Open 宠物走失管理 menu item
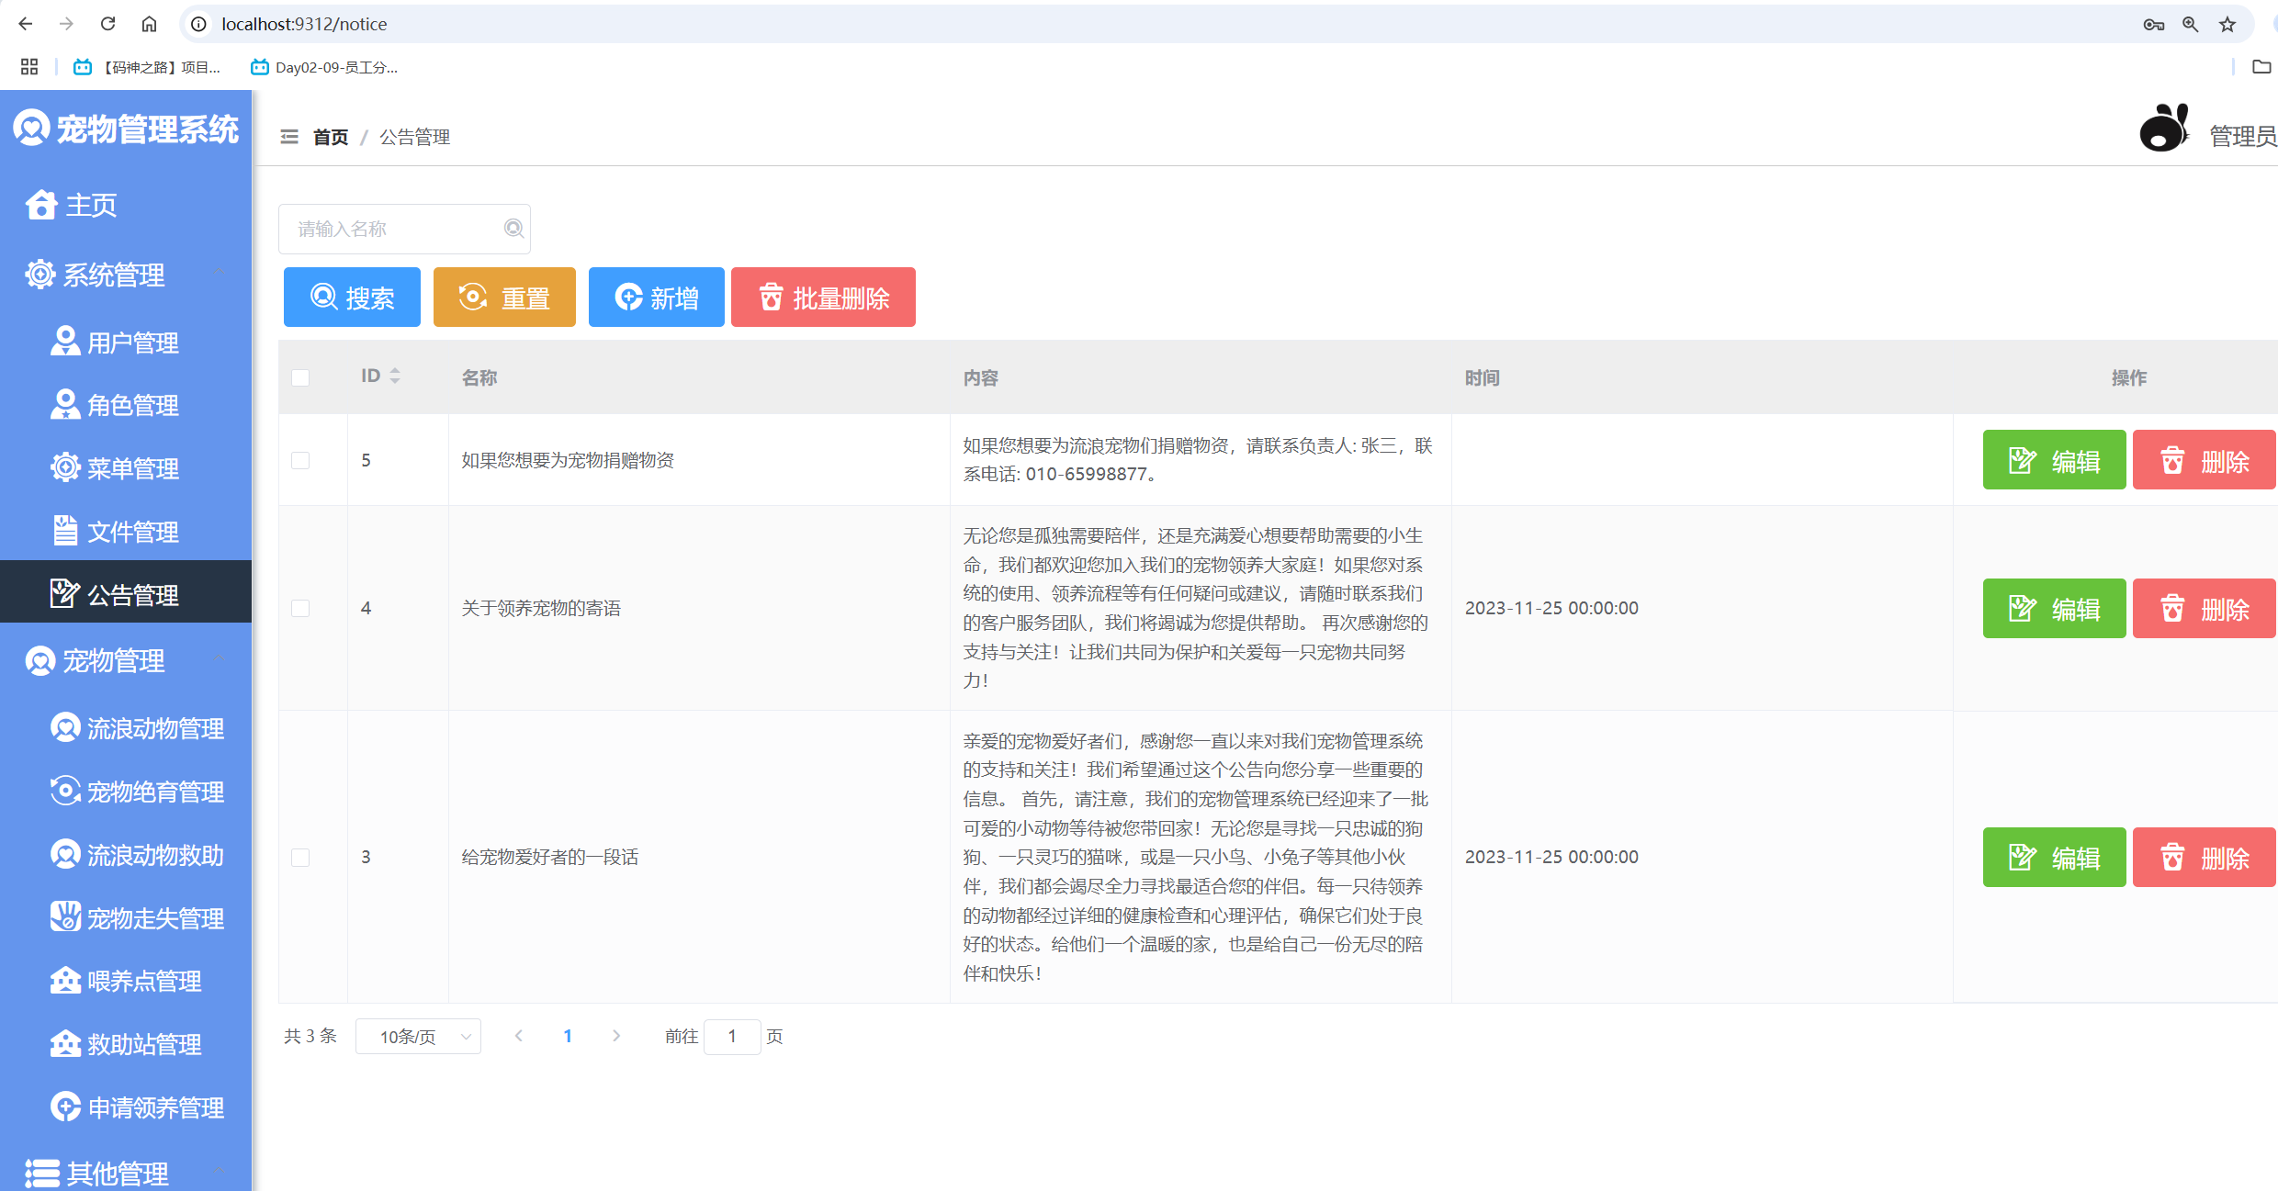 (126, 918)
